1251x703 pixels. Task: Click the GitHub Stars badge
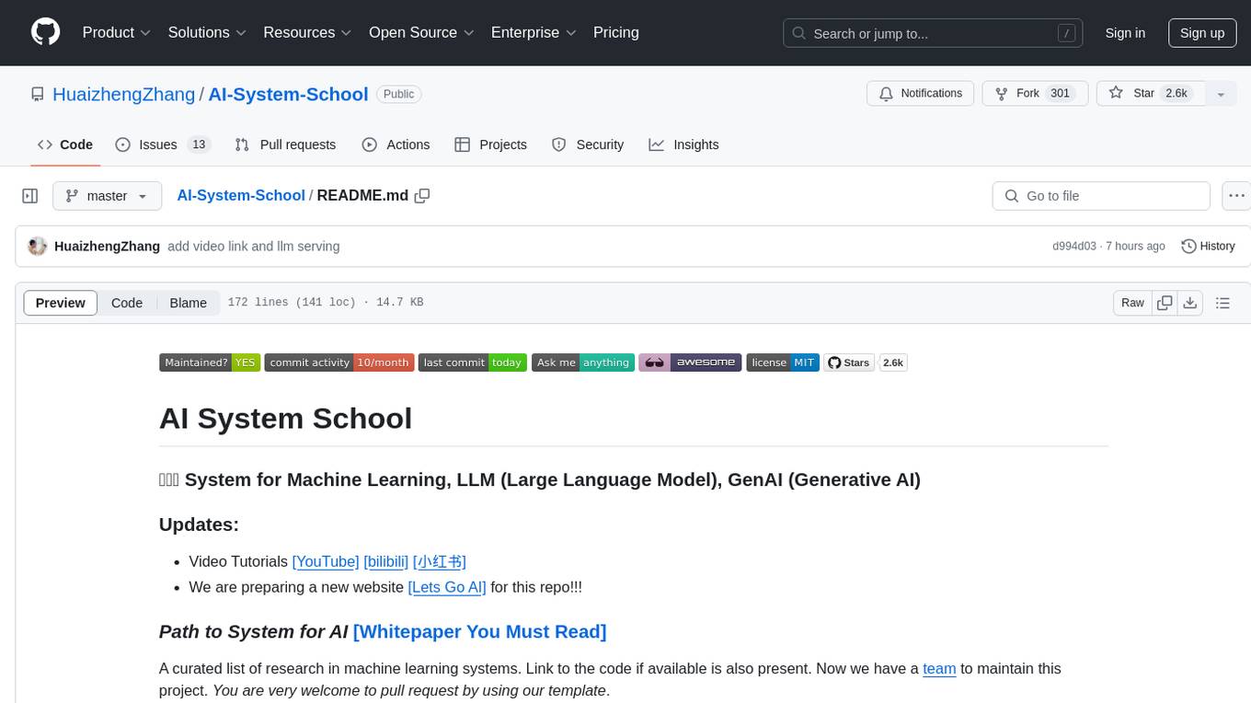[x=848, y=363]
